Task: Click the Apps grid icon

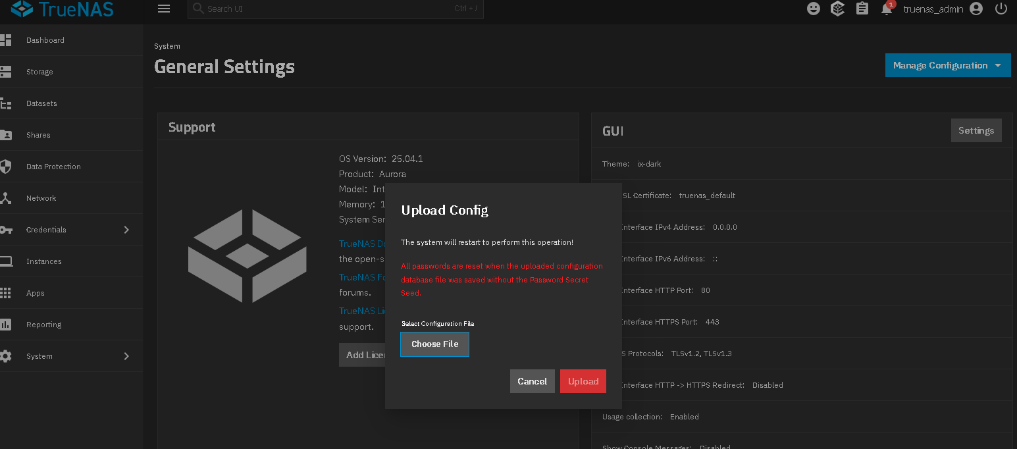Action: coord(5,293)
